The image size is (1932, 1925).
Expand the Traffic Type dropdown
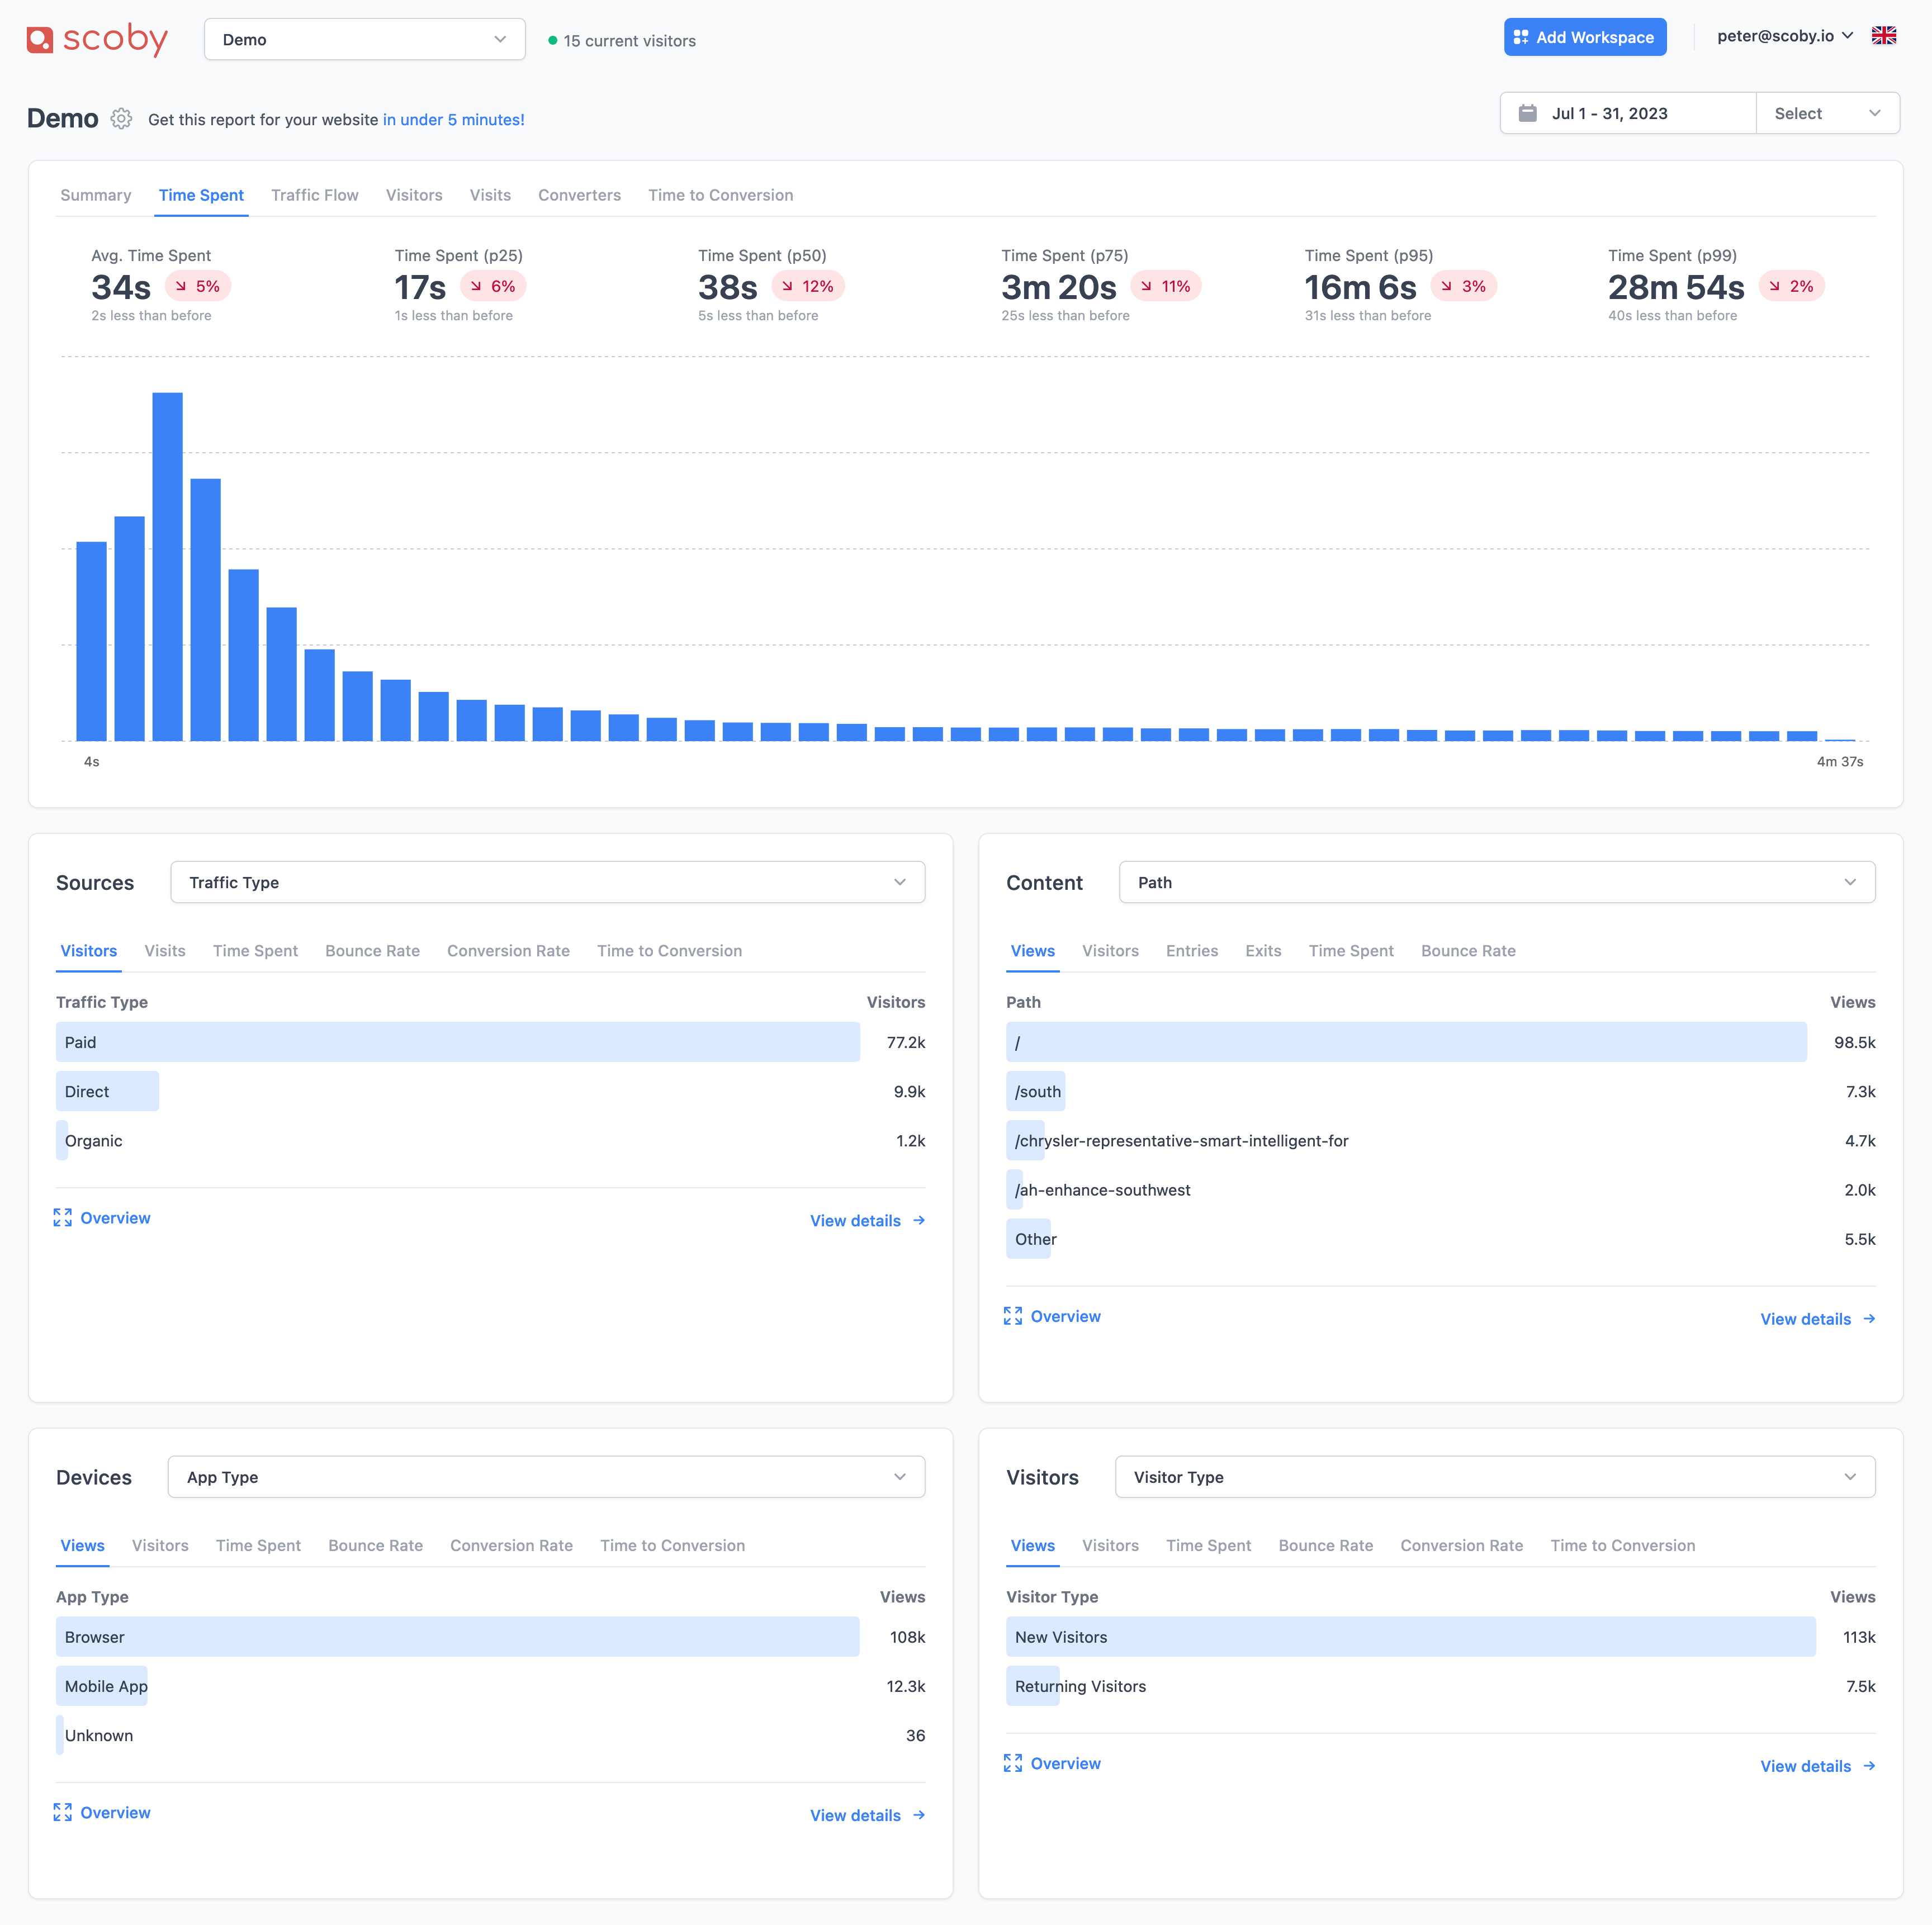point(547,882)
